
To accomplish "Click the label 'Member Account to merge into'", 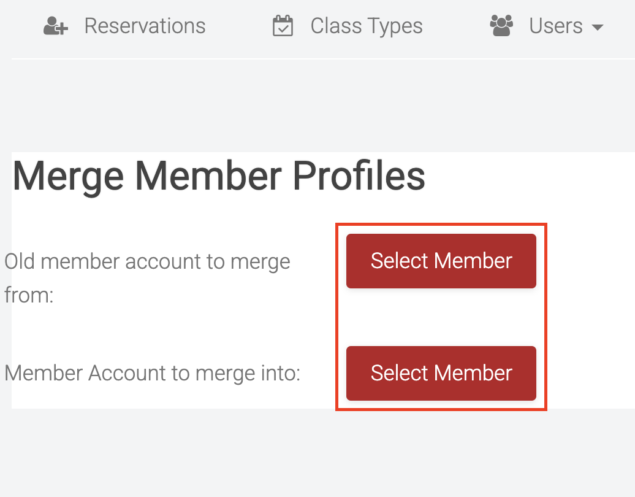I will 151,373.
